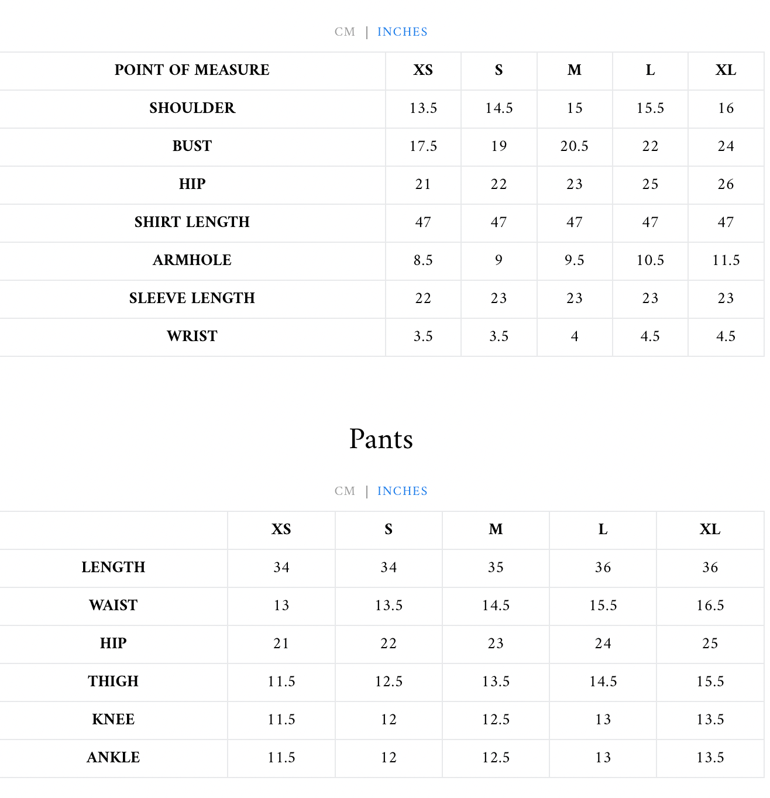Click the SHIRT LENGTH row label
The image size is (770, 798).
(192, 222)
